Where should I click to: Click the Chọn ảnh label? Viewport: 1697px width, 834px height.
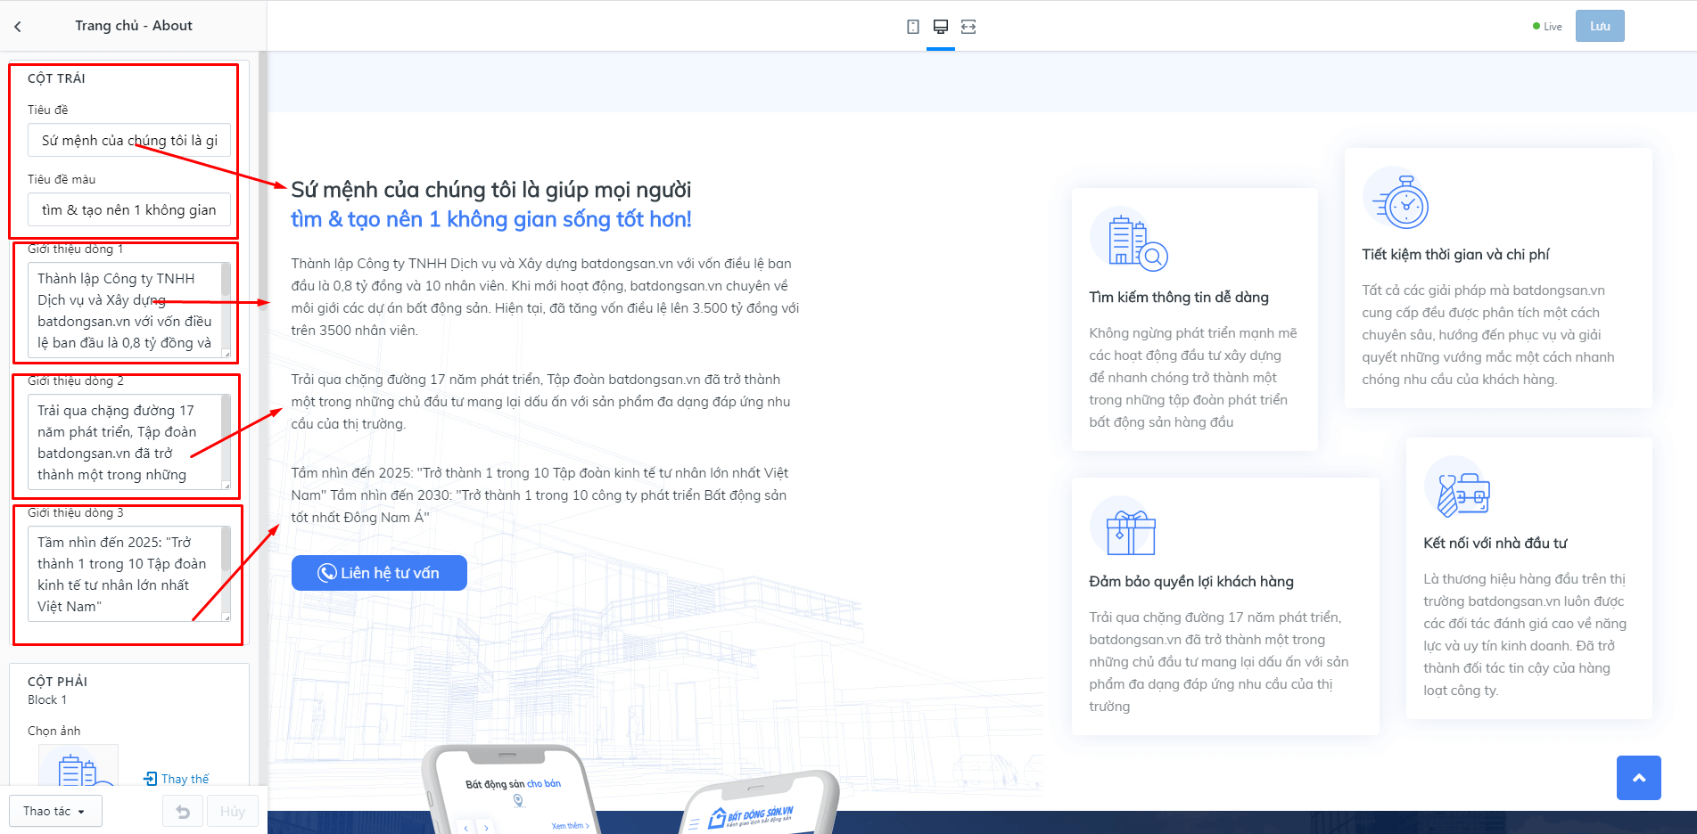click(54, 731)
